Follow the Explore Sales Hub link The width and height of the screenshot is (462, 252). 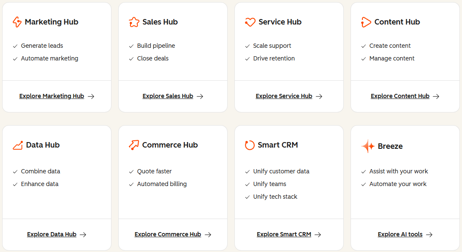168,96
